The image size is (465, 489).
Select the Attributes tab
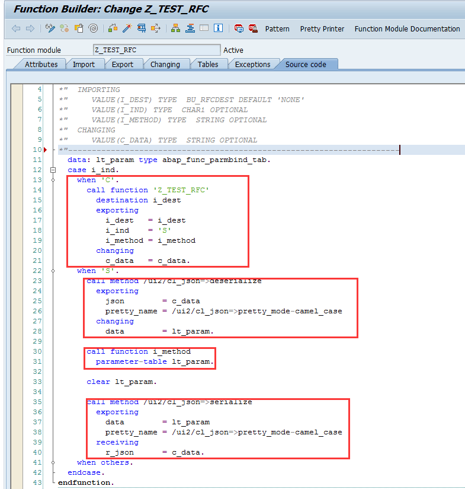pos(41,64)
